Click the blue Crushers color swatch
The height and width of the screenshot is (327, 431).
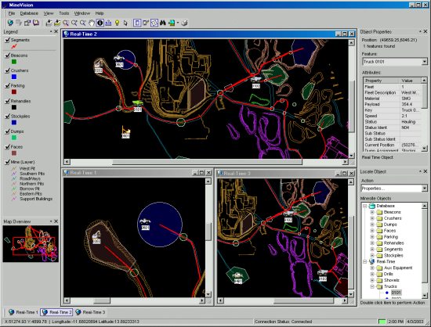coord(14,77)
